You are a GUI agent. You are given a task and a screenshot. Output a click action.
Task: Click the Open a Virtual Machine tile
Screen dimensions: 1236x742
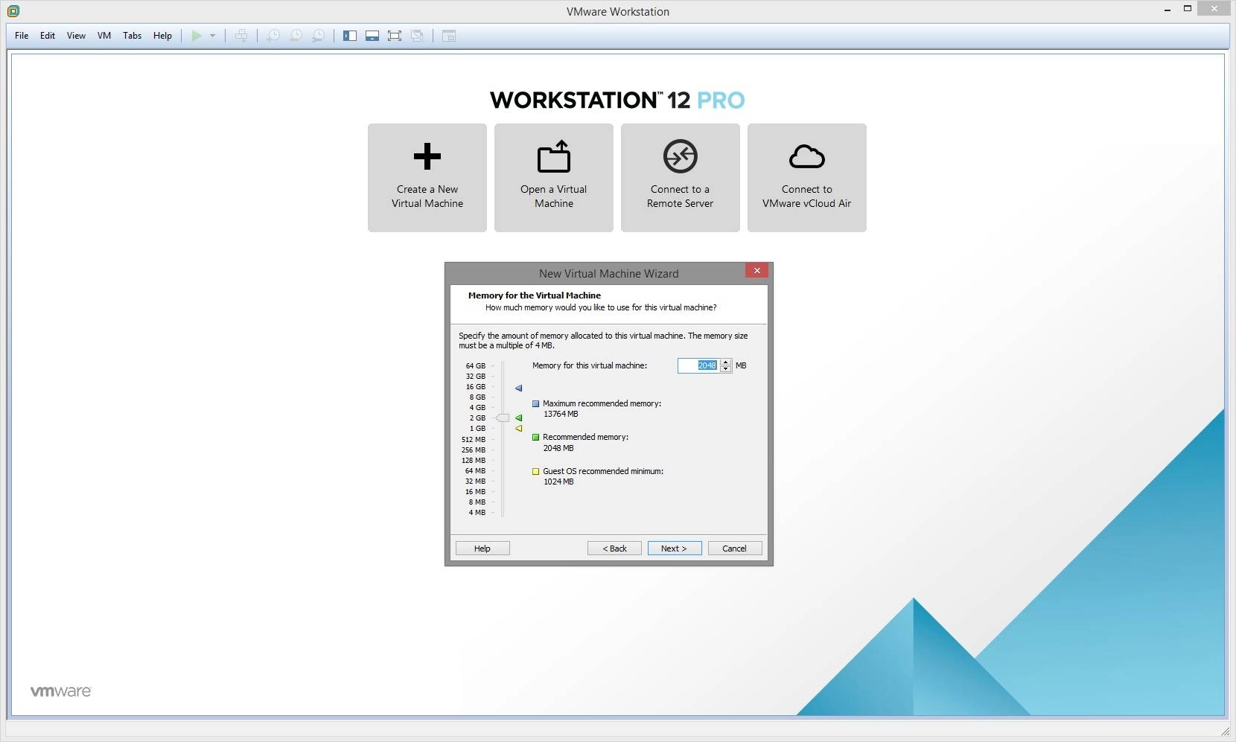pos(554,178)
